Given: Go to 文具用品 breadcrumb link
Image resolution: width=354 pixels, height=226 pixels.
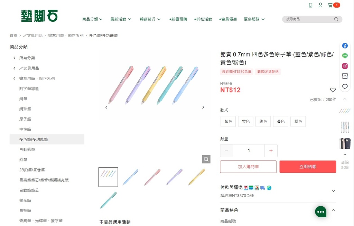Looking at the screenshot, I should click(x=33, y=36).
